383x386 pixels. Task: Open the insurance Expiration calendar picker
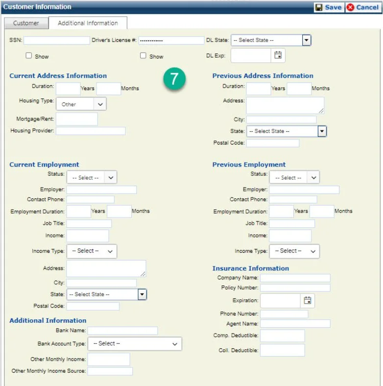click(x=307, y=300)
